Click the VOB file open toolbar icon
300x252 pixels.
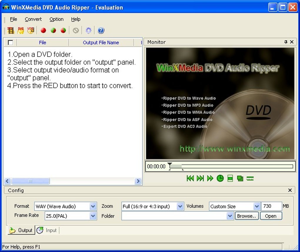(31, 30)
